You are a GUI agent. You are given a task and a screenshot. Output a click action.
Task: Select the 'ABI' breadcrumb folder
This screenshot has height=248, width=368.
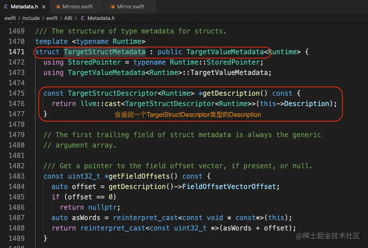pyautogui.click(x=68, y=18)
